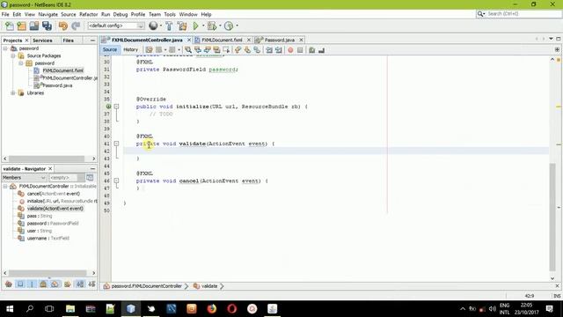Screen dimensions: 563x317
Task: Click the Find Selection magnifier icon
Action: [188, 50]
